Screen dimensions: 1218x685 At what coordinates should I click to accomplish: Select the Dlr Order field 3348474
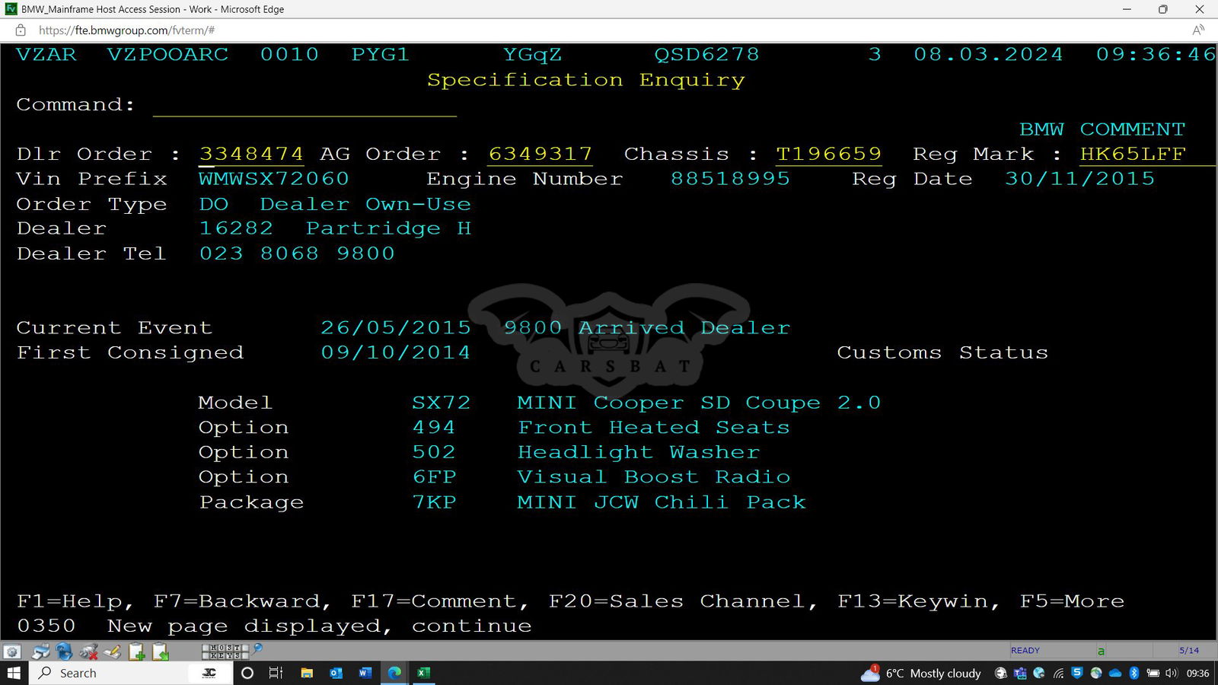(251, 155)
